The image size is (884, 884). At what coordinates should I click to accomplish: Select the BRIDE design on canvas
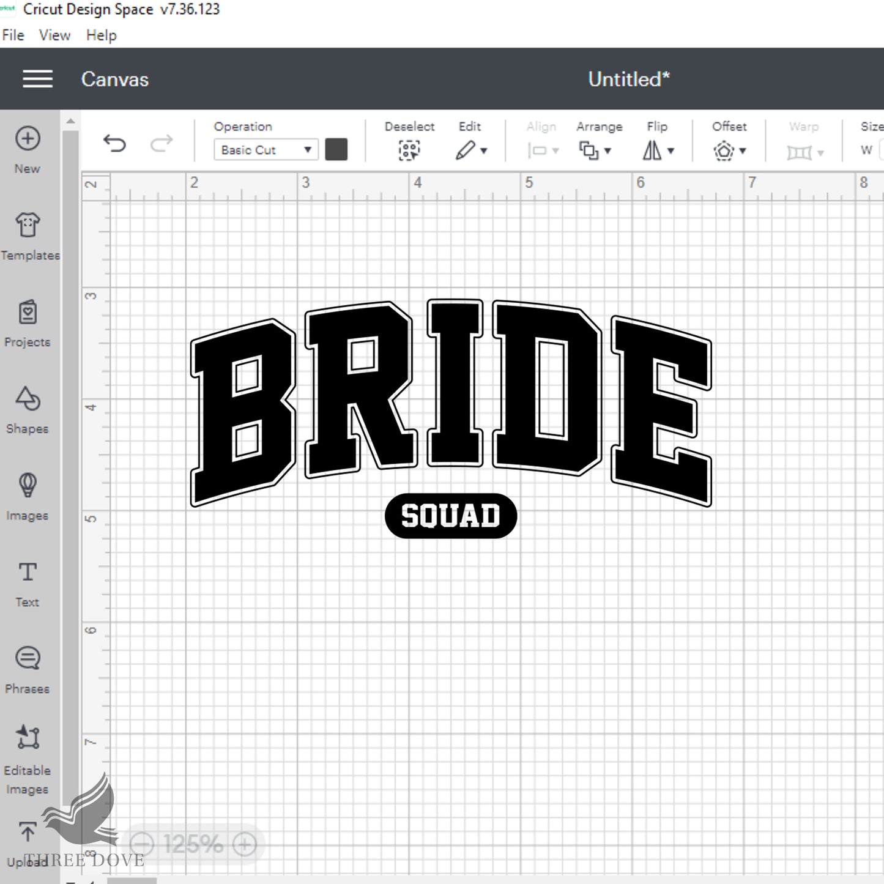(451, 403)
